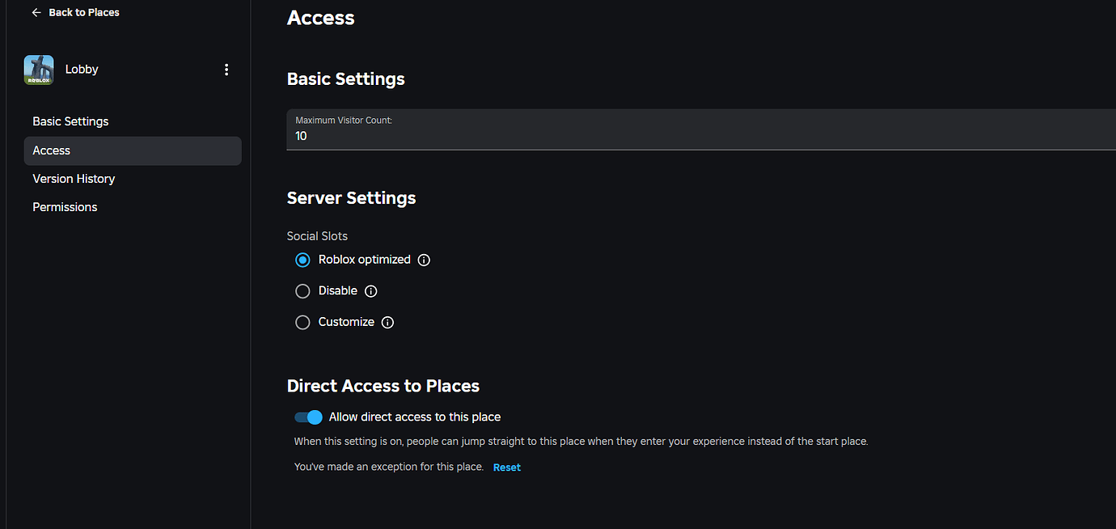Navigate to Basic Settings in the sidebar
Image resolution: width=1116 pixels, height=529 pixels.
tap(70, 121)
